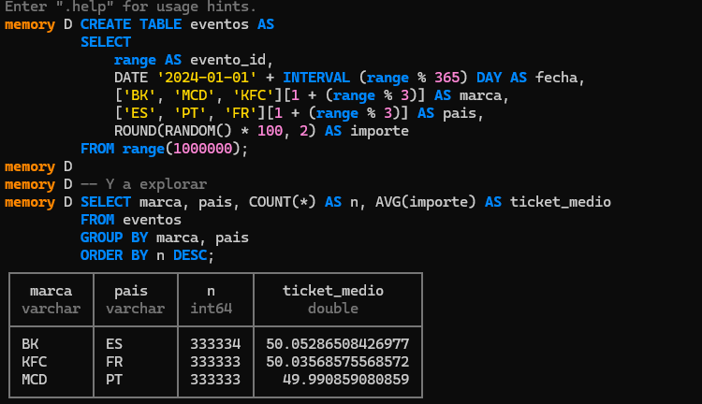Click the 'varchar' type under marca
702x404 pixels.
[x=51, y=309]
